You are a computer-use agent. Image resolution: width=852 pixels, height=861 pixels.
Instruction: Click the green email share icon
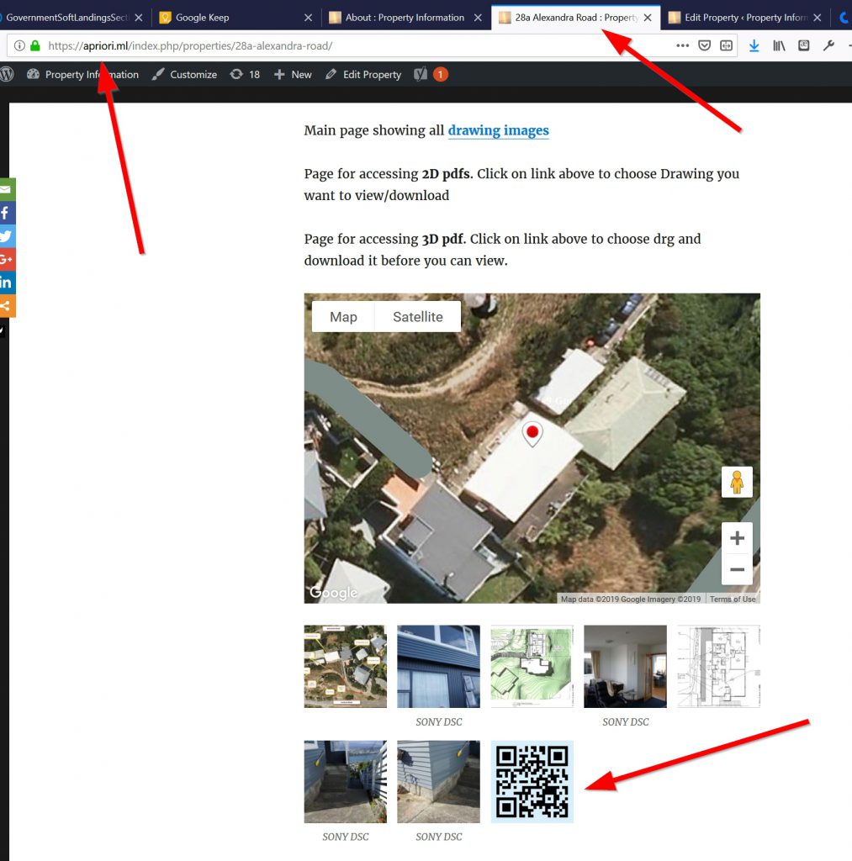6,189
